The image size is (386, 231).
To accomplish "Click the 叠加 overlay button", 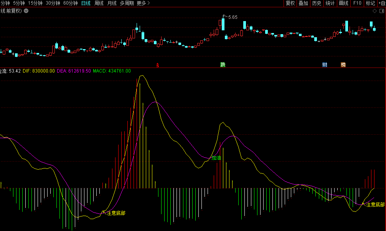I will coord(303,3).
